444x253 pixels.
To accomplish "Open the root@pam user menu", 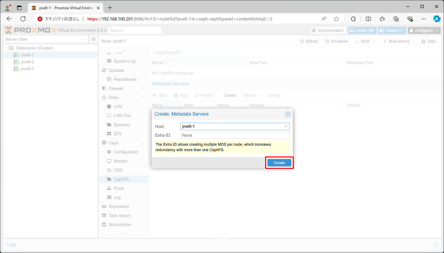I will pyautogui.click(x=424, y=30).
